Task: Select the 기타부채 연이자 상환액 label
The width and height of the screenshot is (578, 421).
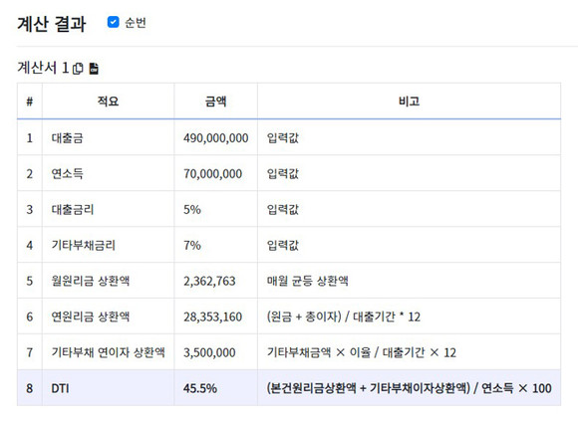Action: (x=108, y=352)
